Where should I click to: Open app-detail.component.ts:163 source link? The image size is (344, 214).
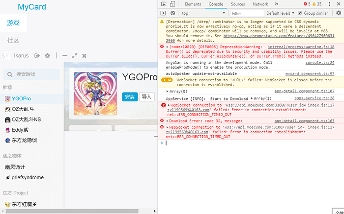point(304,121)
